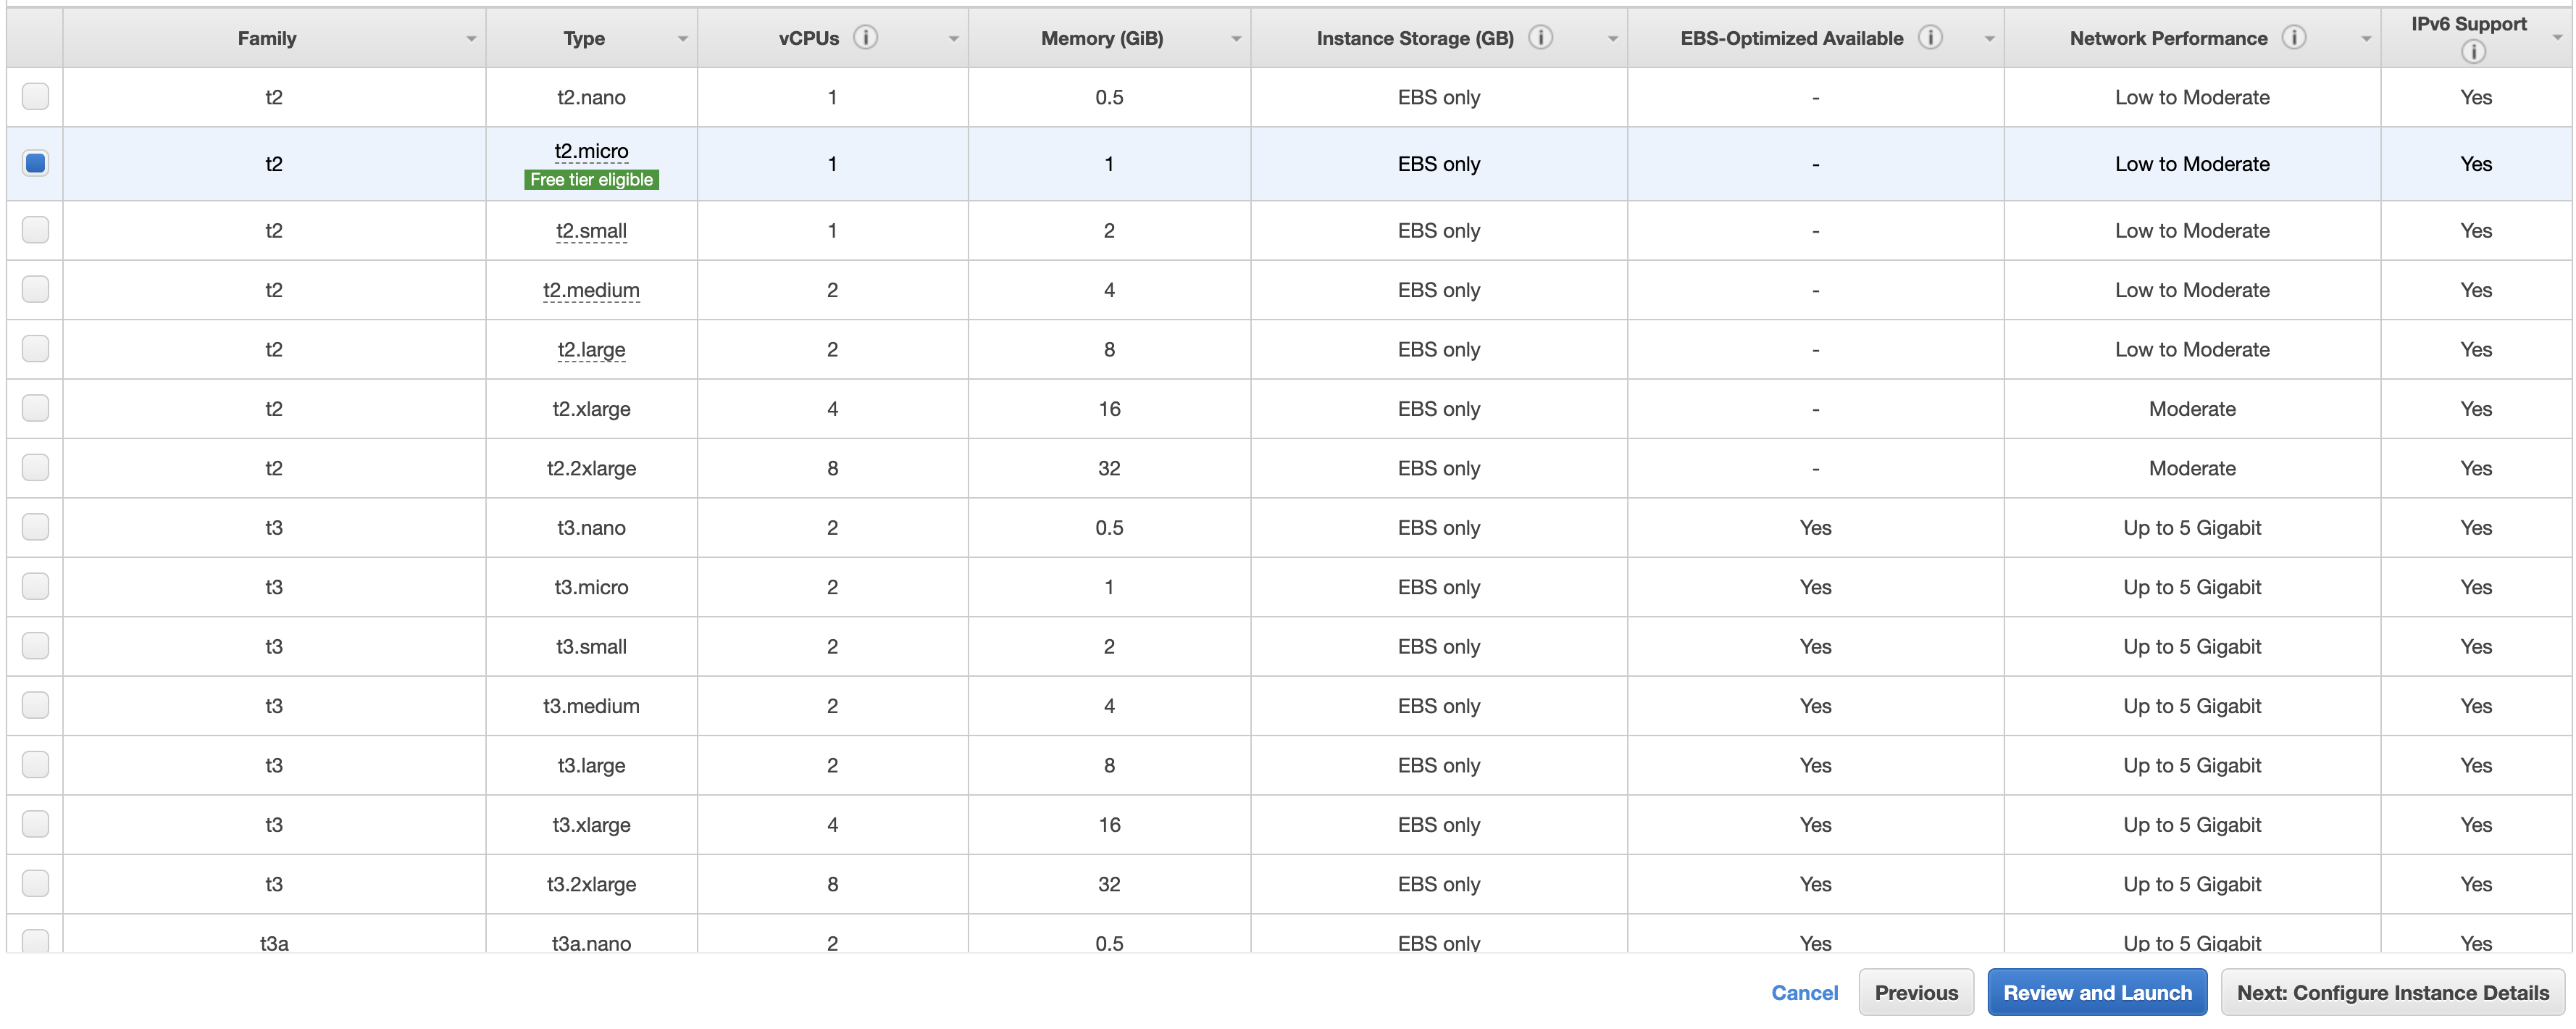The image size is (2576, 1029).
Task: Sort by the Family column header
Action: tap(267, 38)
